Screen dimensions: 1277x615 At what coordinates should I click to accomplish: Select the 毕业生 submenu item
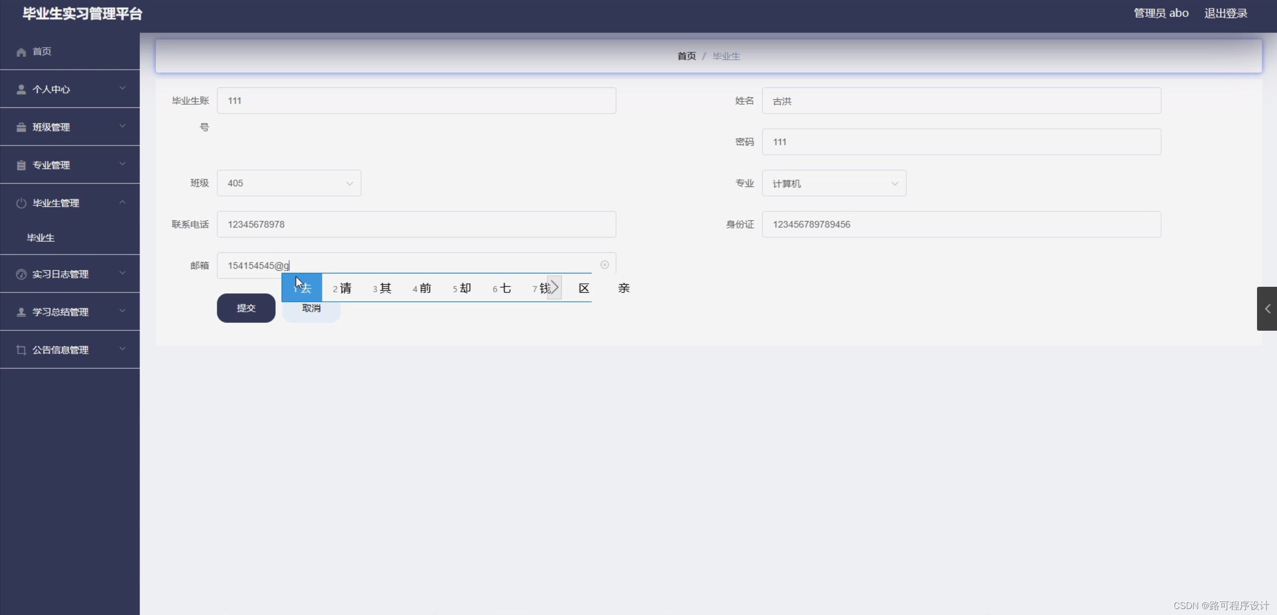pyautogui.click(x=41, y=238)
